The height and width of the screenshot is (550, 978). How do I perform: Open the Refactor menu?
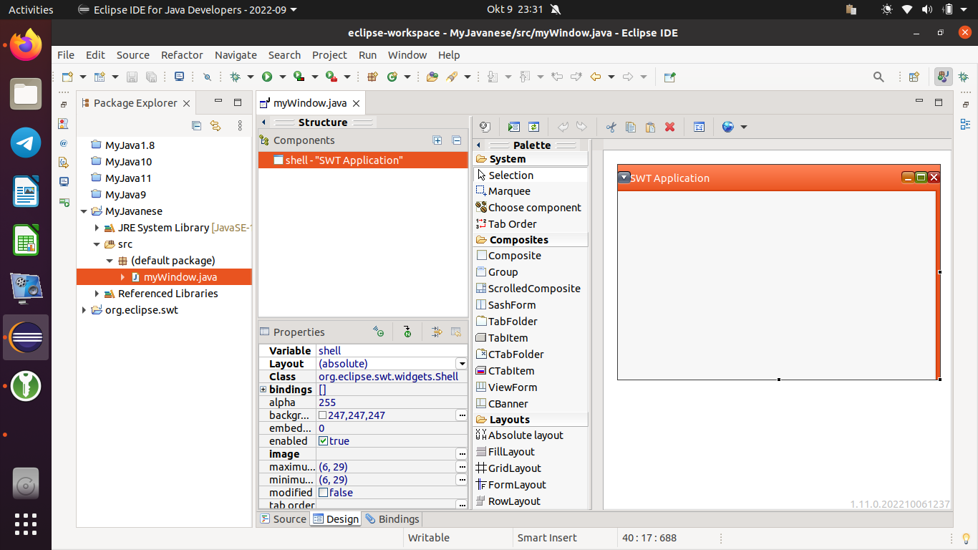[x=182, y=54]
